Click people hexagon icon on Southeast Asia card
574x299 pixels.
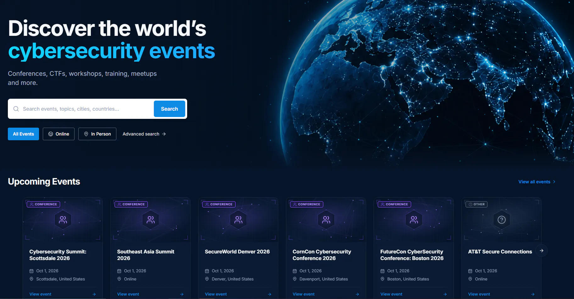[x=151, y=220]
